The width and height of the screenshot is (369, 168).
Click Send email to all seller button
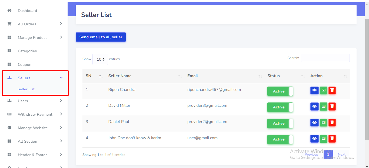coord(101,37)
